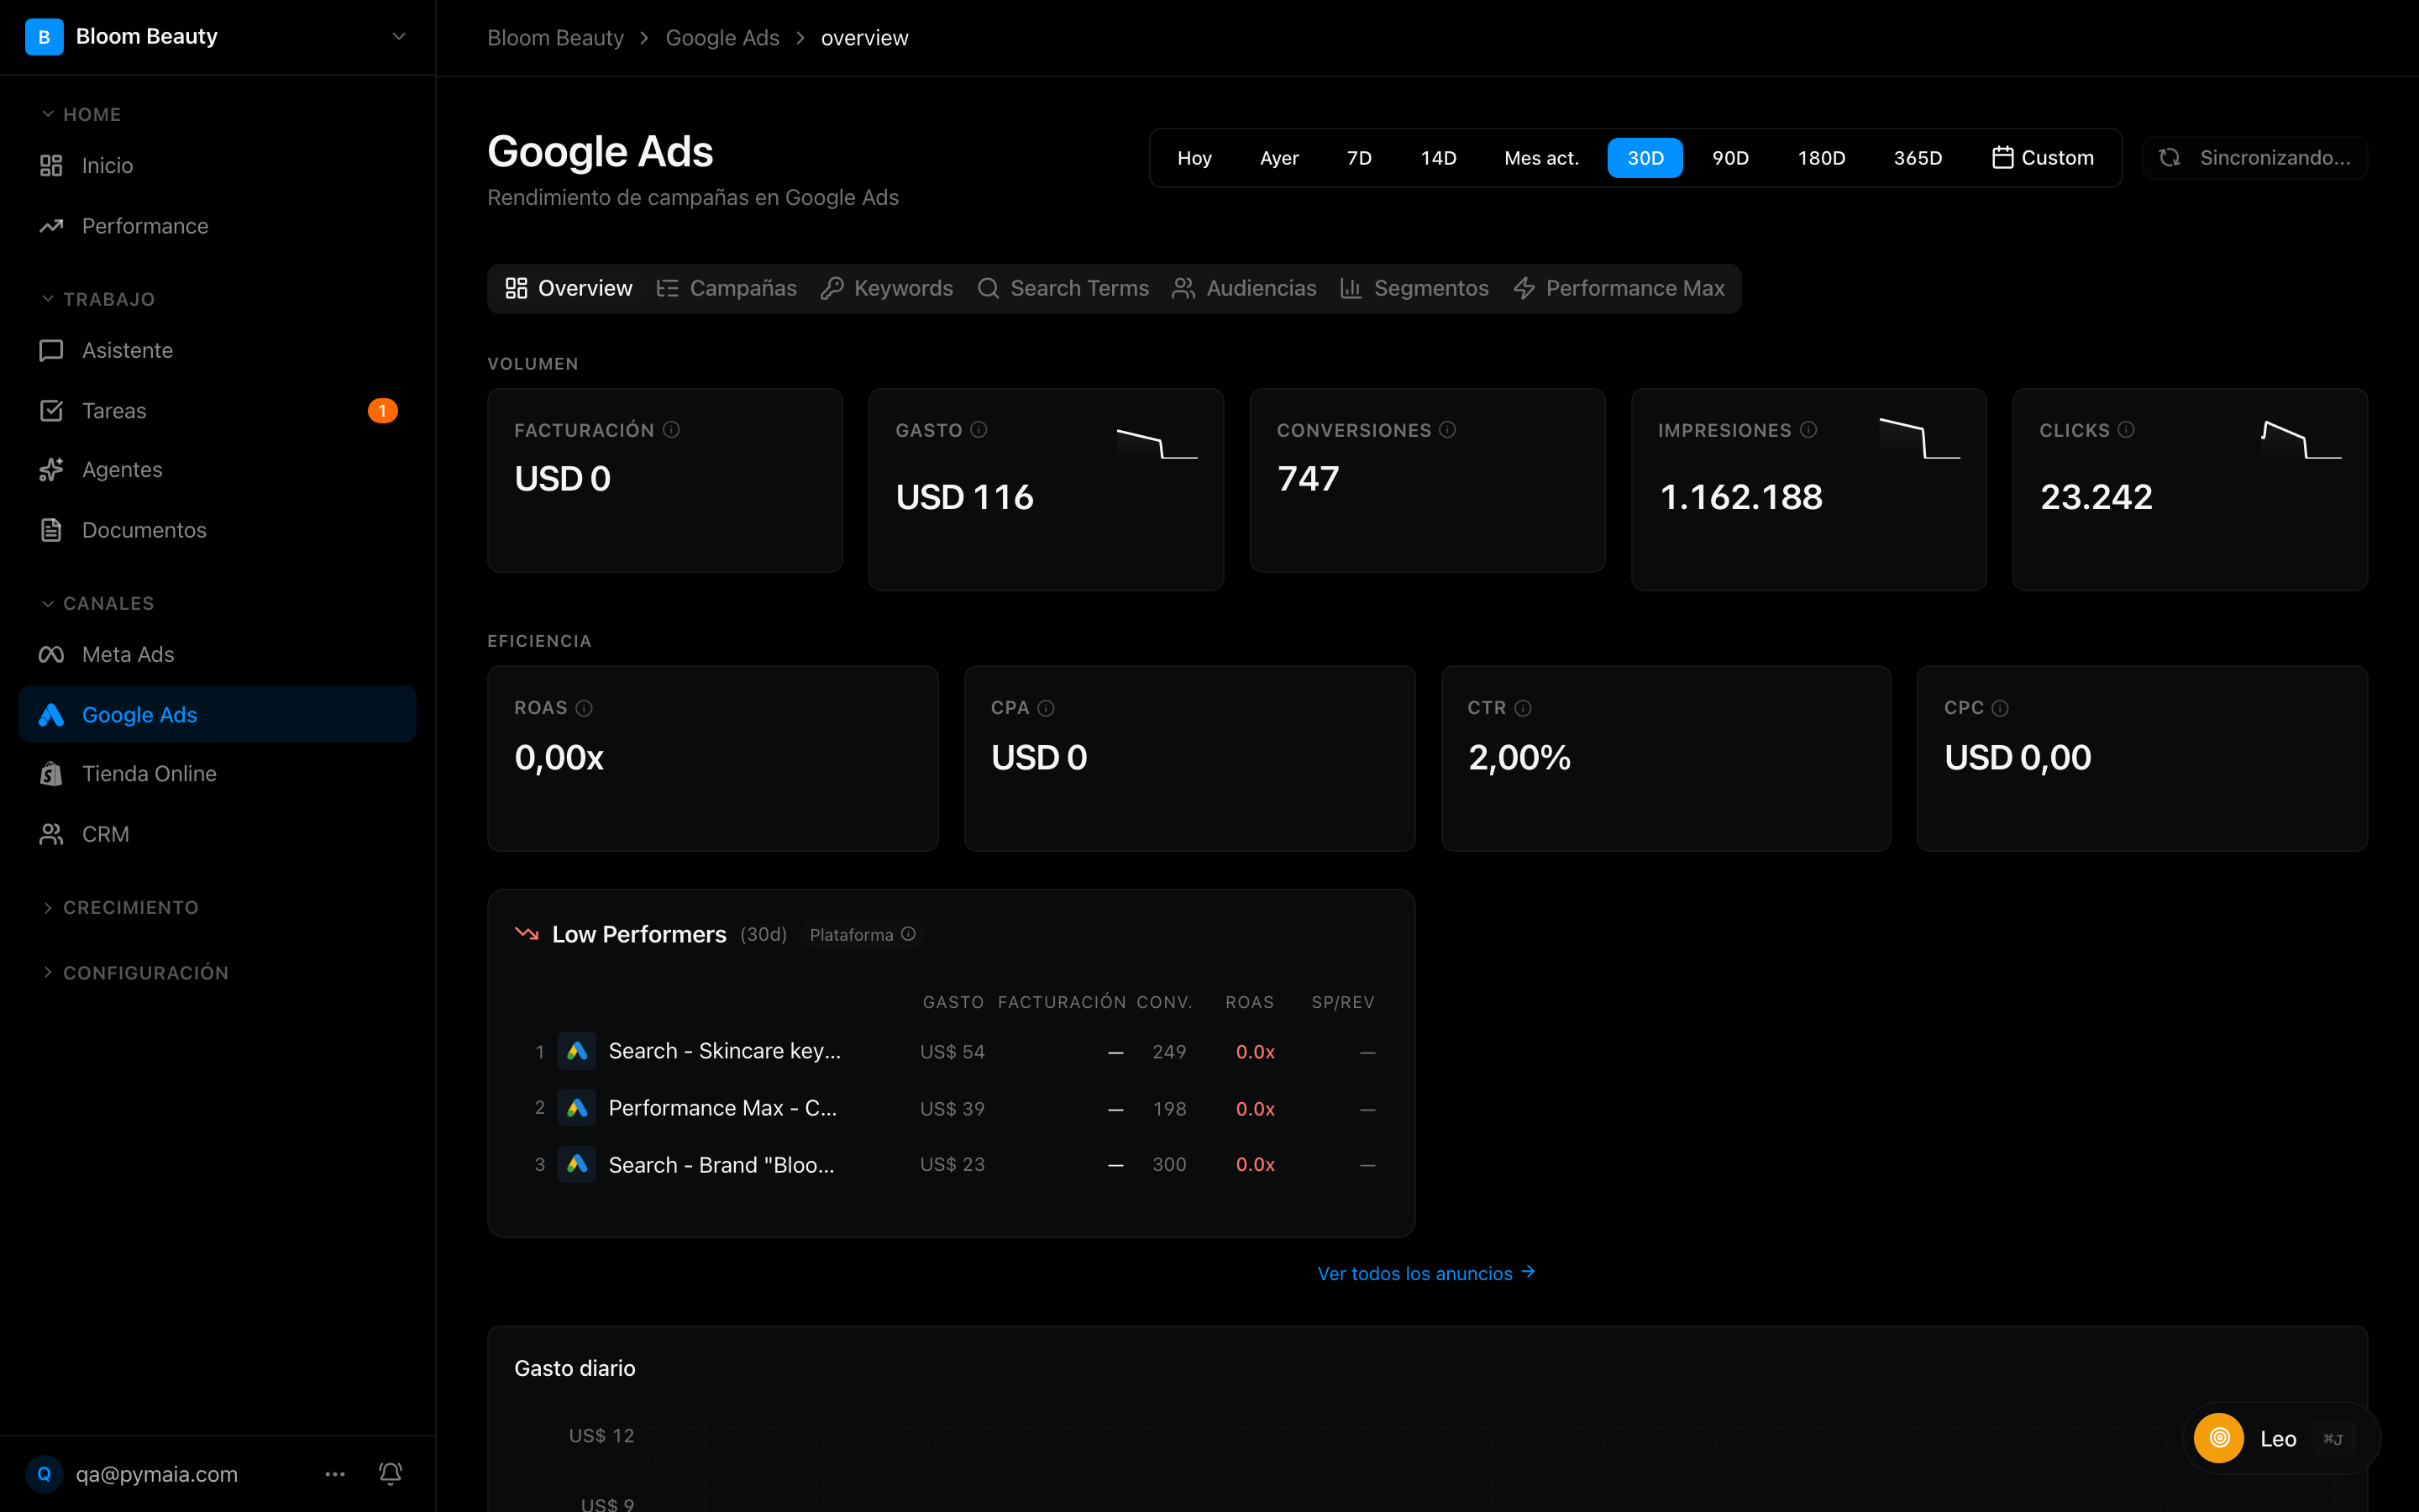Click the CPA info icon

pos(1046,708)
